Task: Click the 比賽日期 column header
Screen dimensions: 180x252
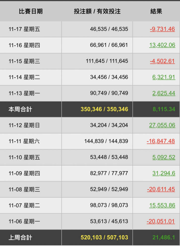Action: coord(31,11)
